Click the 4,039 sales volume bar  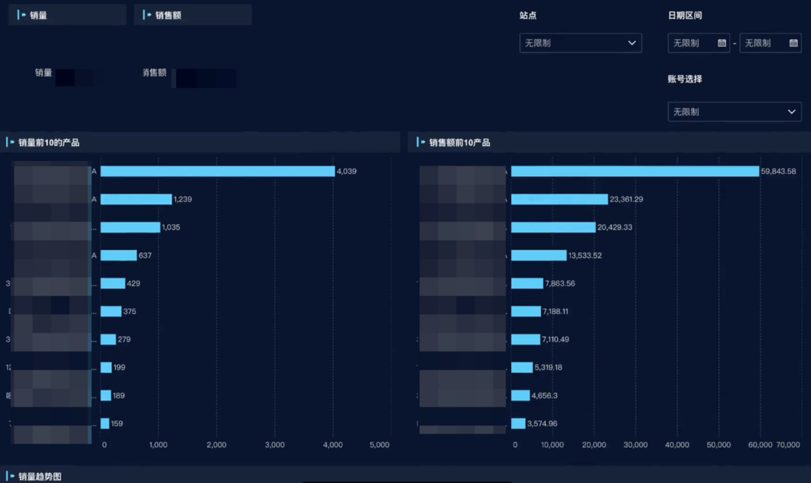218,172
